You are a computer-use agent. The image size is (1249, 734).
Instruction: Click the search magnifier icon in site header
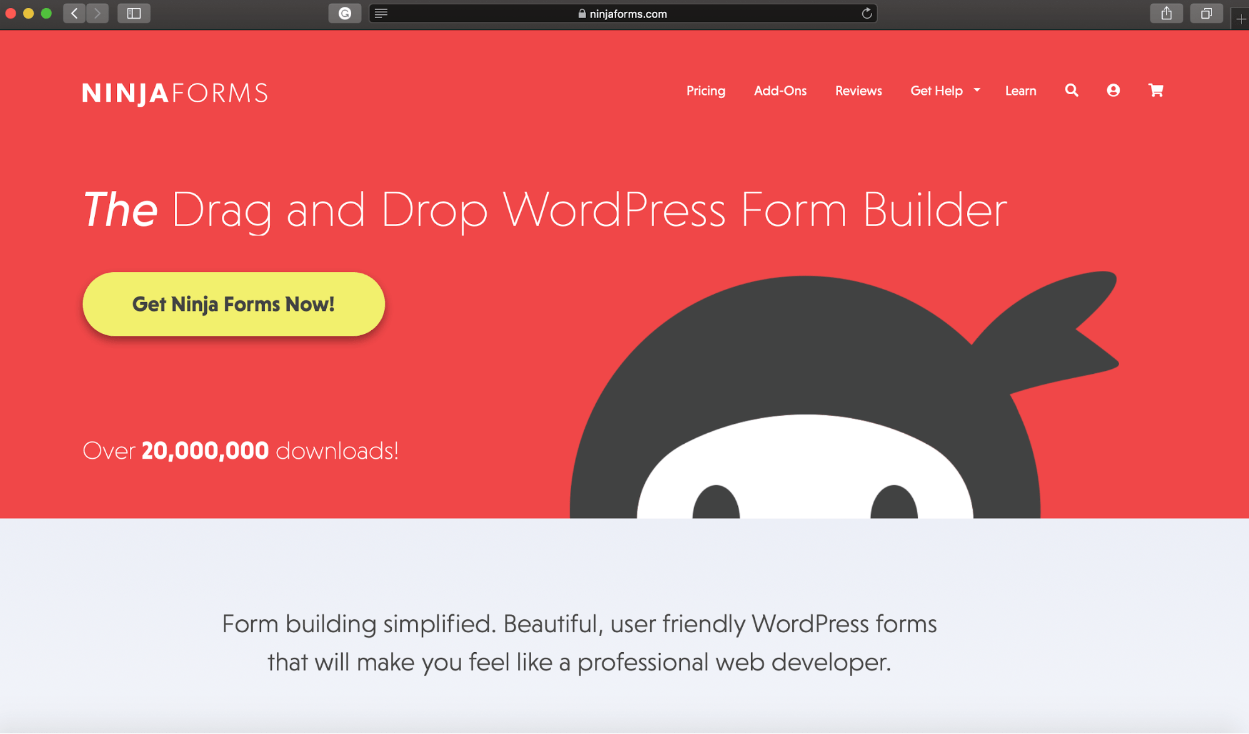coord(1072,91)
